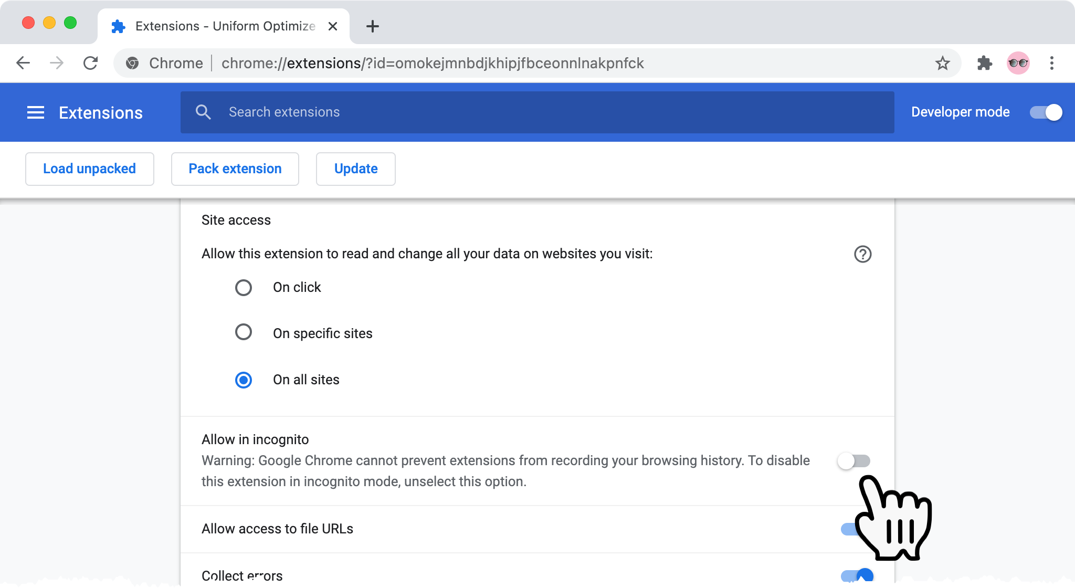Click the Update button
This screenshot has width=1075, height=588.
click(356, 169)
